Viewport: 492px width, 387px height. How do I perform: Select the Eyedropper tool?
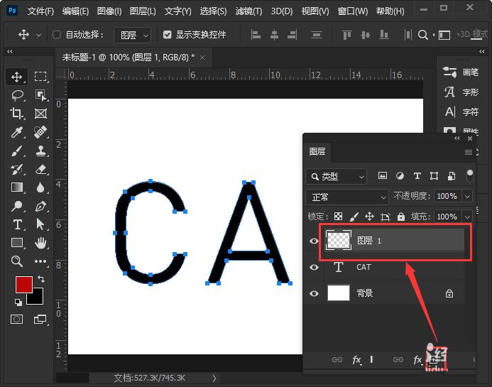pos(17,132)
